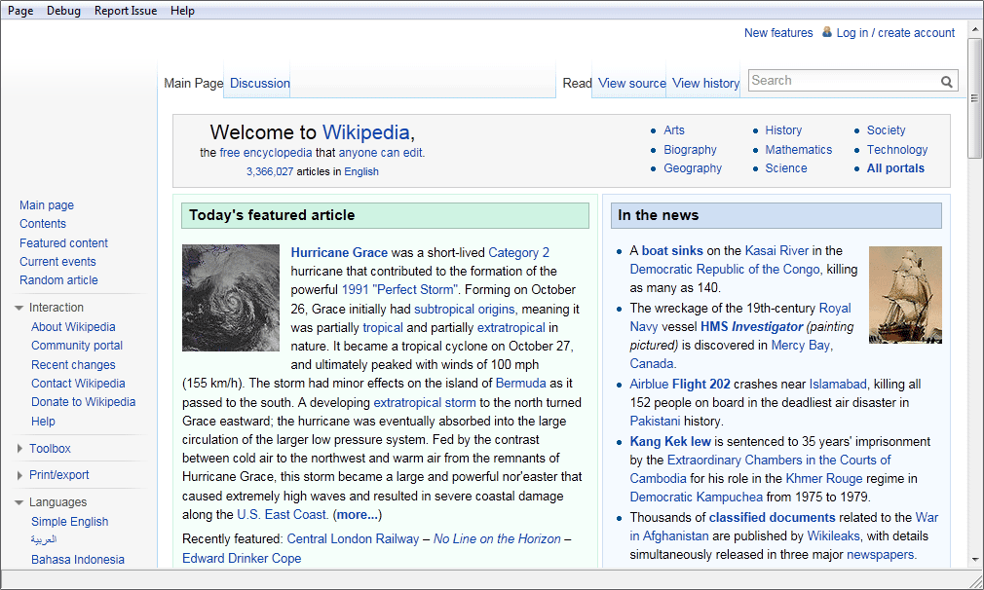Viewport: 984px width, 590px height.
Task: Open the Report Issue menu
Action: [x=126, y=11]
